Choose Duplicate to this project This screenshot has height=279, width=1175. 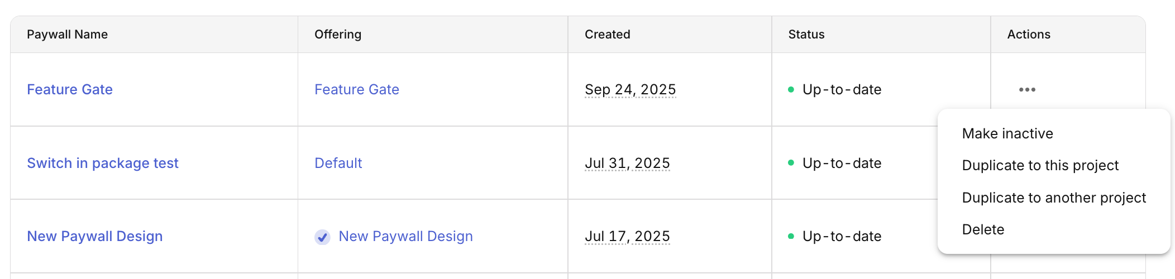click(x=1040, y=166)
